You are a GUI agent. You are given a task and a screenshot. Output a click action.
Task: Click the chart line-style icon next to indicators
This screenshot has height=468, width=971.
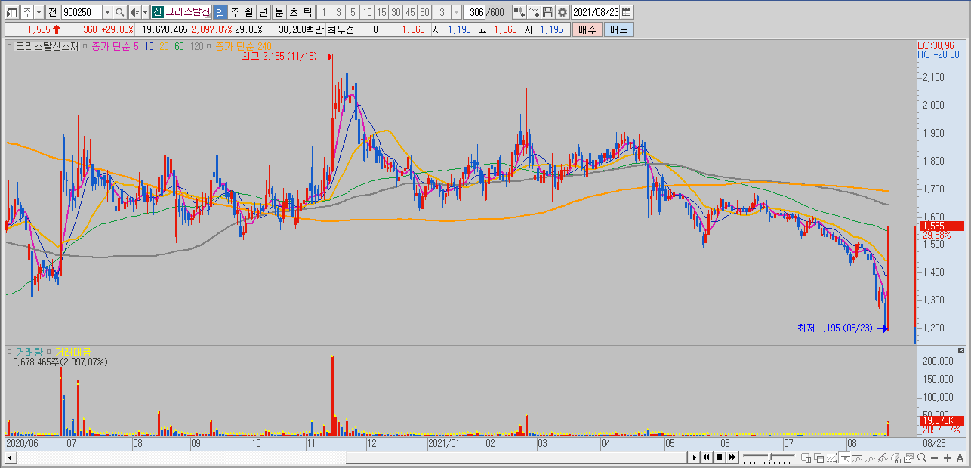click(533, 12)
